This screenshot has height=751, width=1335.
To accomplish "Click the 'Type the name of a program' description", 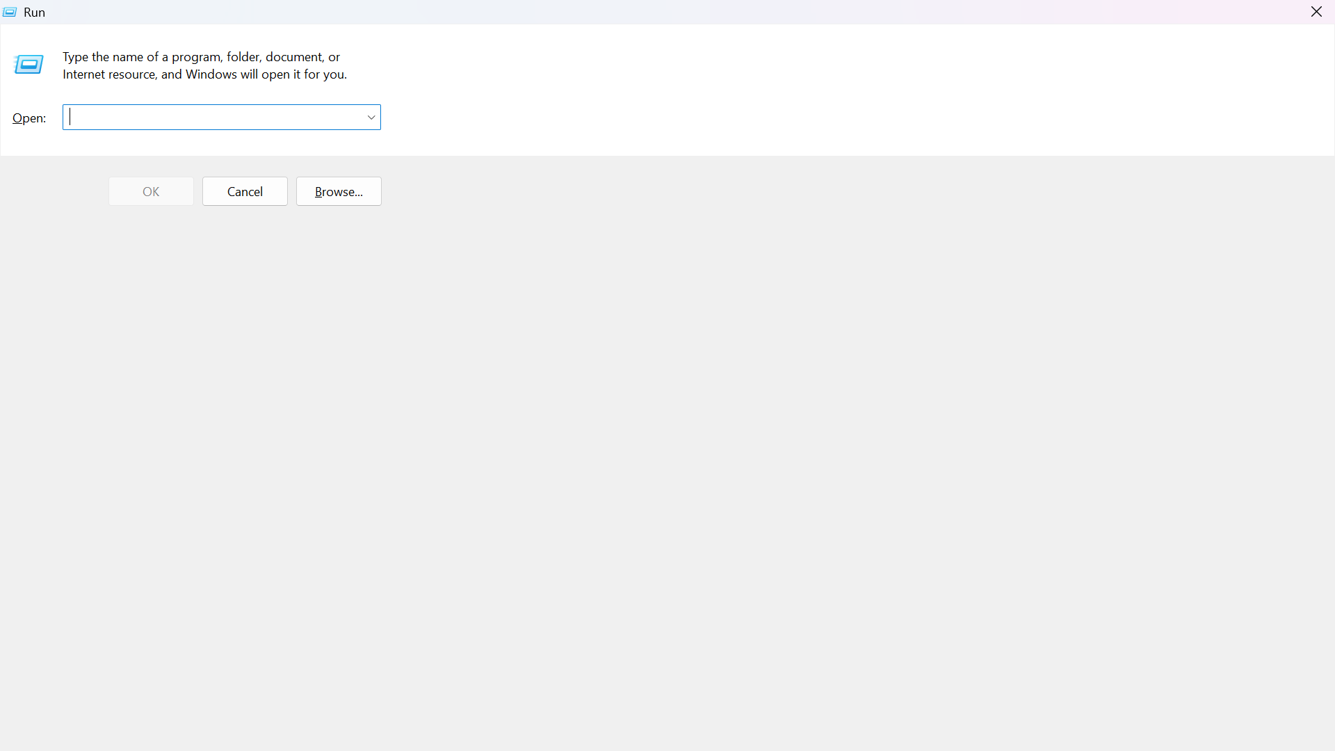I will (x=204, y=65).
